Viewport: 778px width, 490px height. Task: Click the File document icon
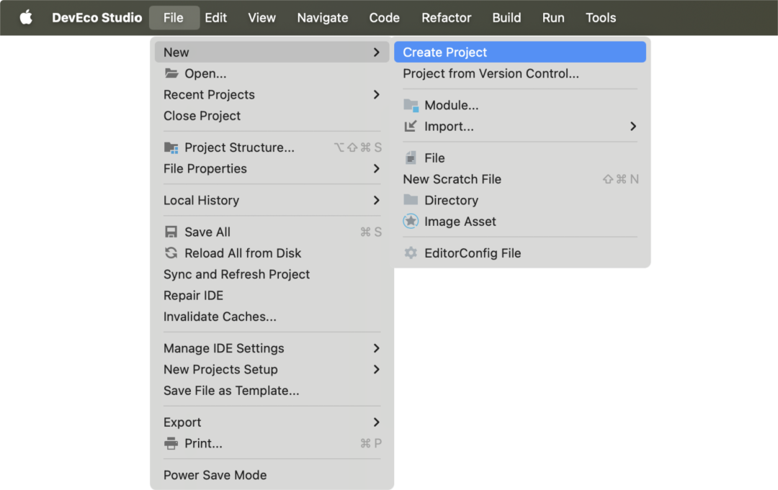(x=411, y=158)
